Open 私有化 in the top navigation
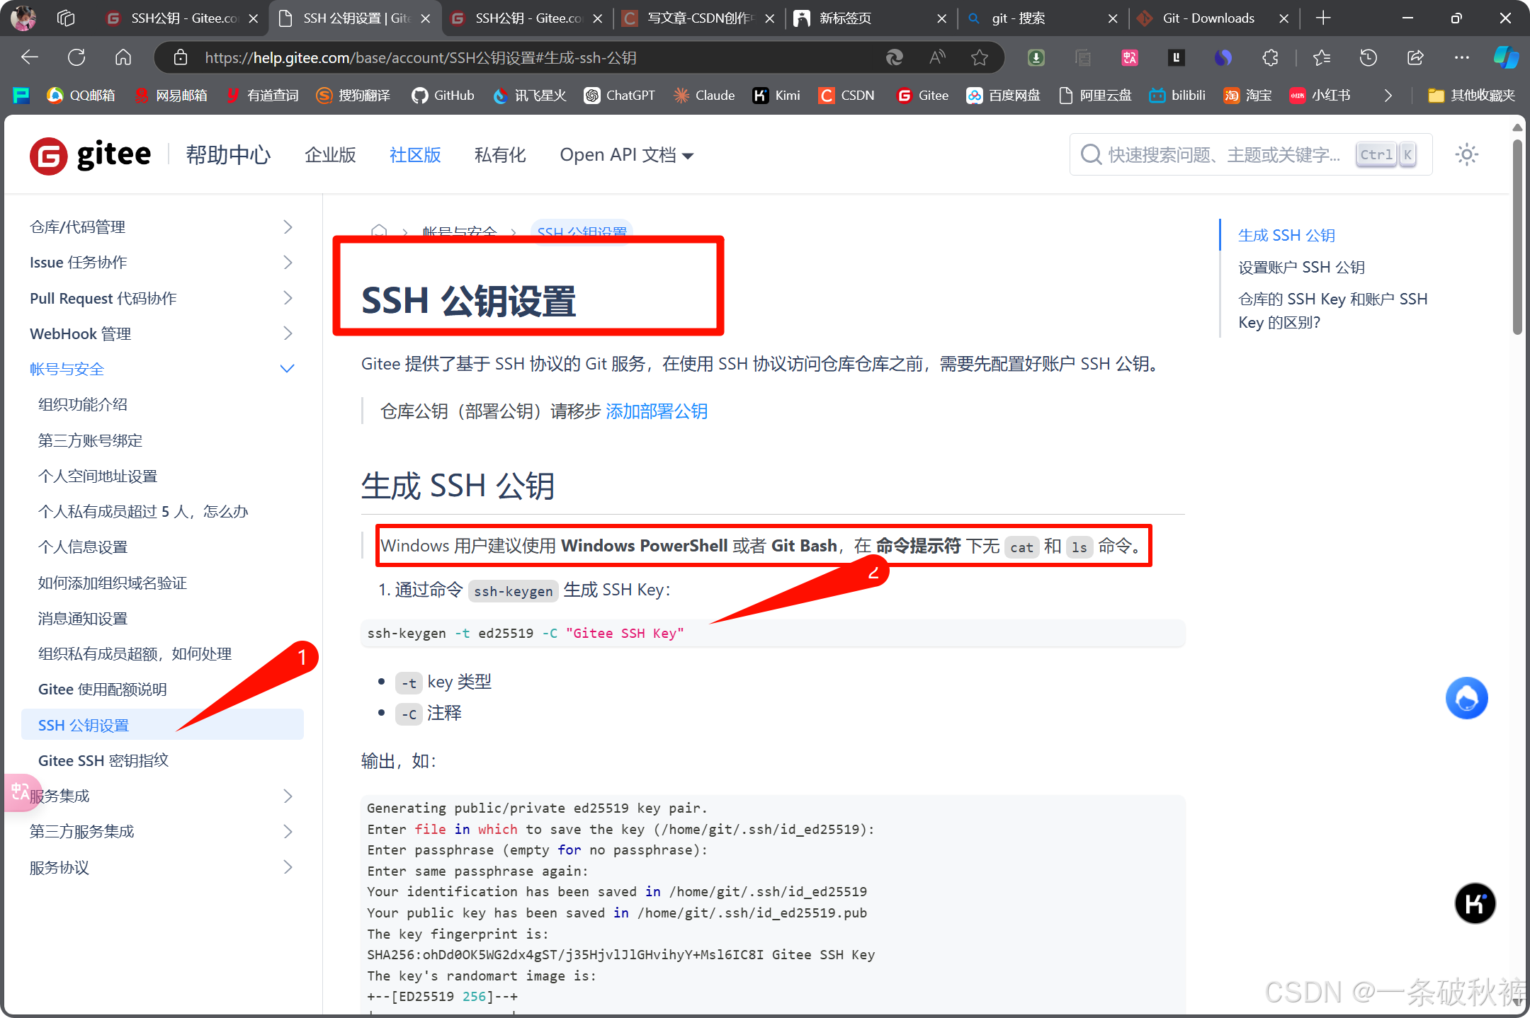This screenshot has width=1530, height=1018. pyautogui.click(x=500, y=155)
